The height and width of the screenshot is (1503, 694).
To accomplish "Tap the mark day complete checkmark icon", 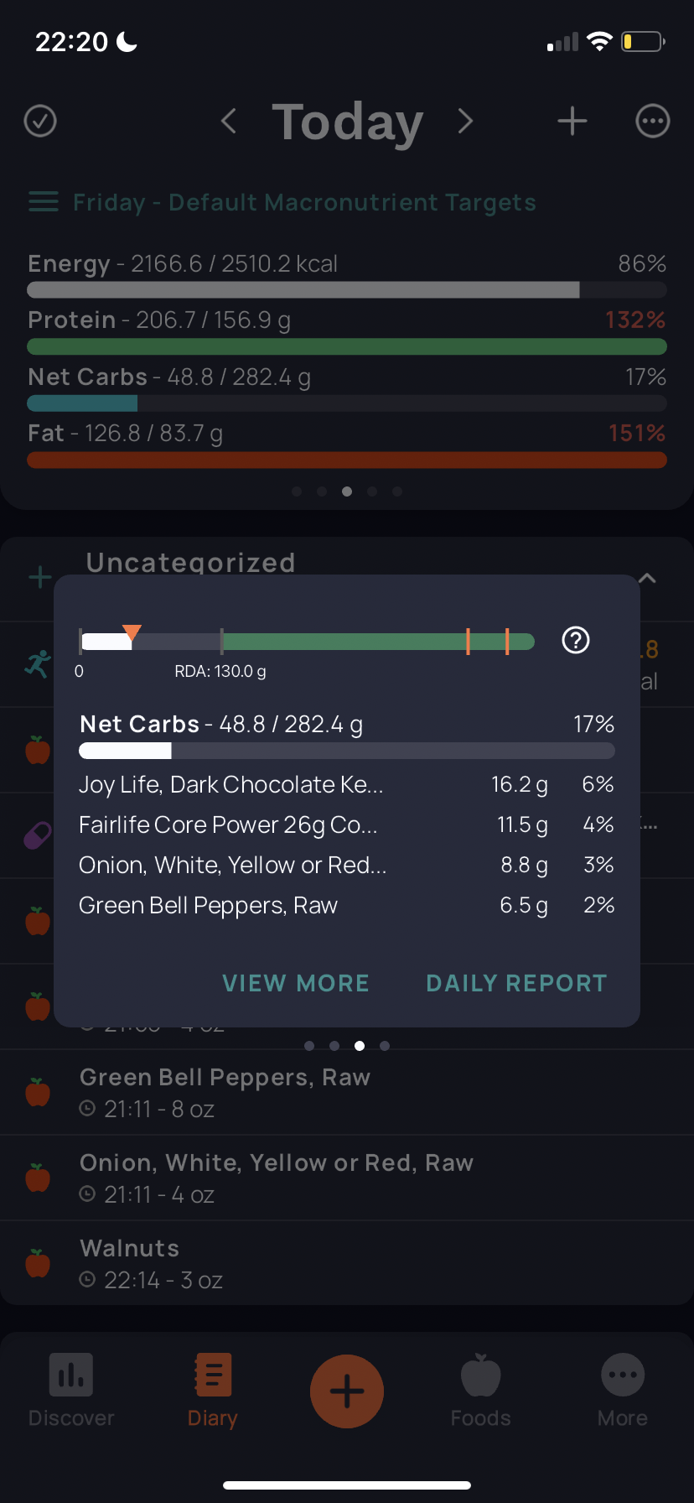I will pos(40,122).
